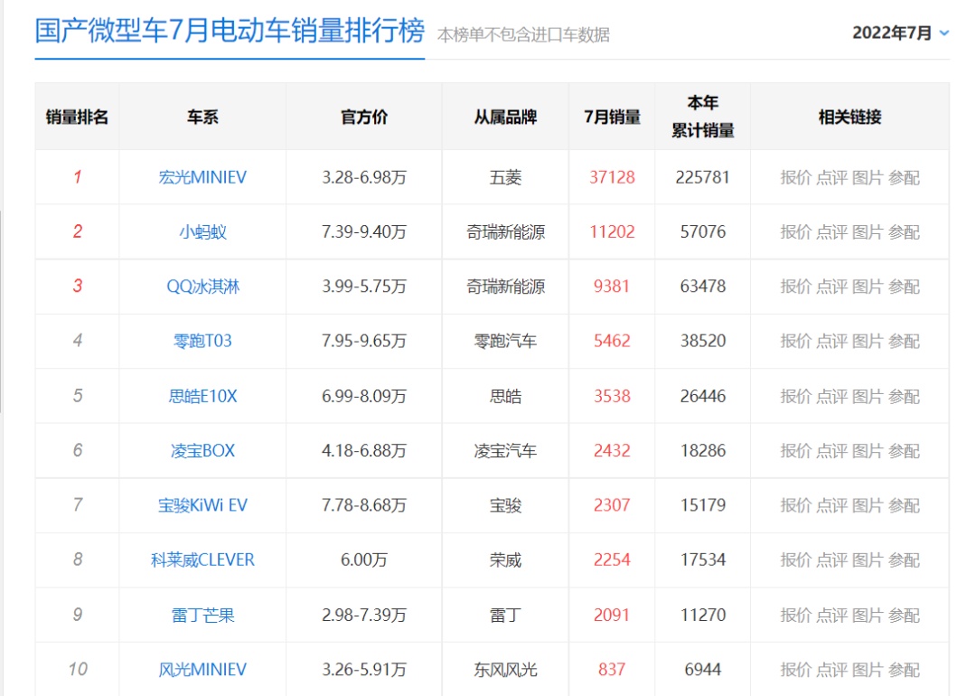The height and width of the screenshot is (696, 976).
Task: Open the 凌宝BOX car series link
Action: (x=202, y=451)
